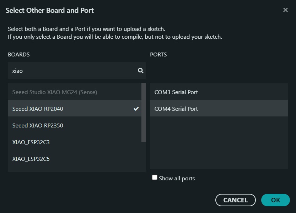Click the 'Show all ports' label text
Image resolution: width=296 pixels, height=213 pixels.
[x=177, y=178]
